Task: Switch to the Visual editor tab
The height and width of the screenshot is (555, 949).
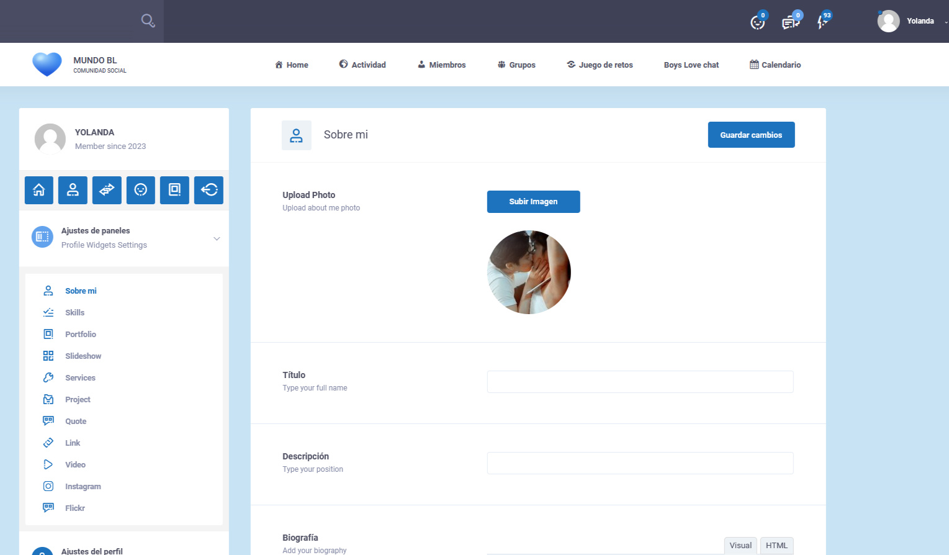Action: tap(740, 545)
